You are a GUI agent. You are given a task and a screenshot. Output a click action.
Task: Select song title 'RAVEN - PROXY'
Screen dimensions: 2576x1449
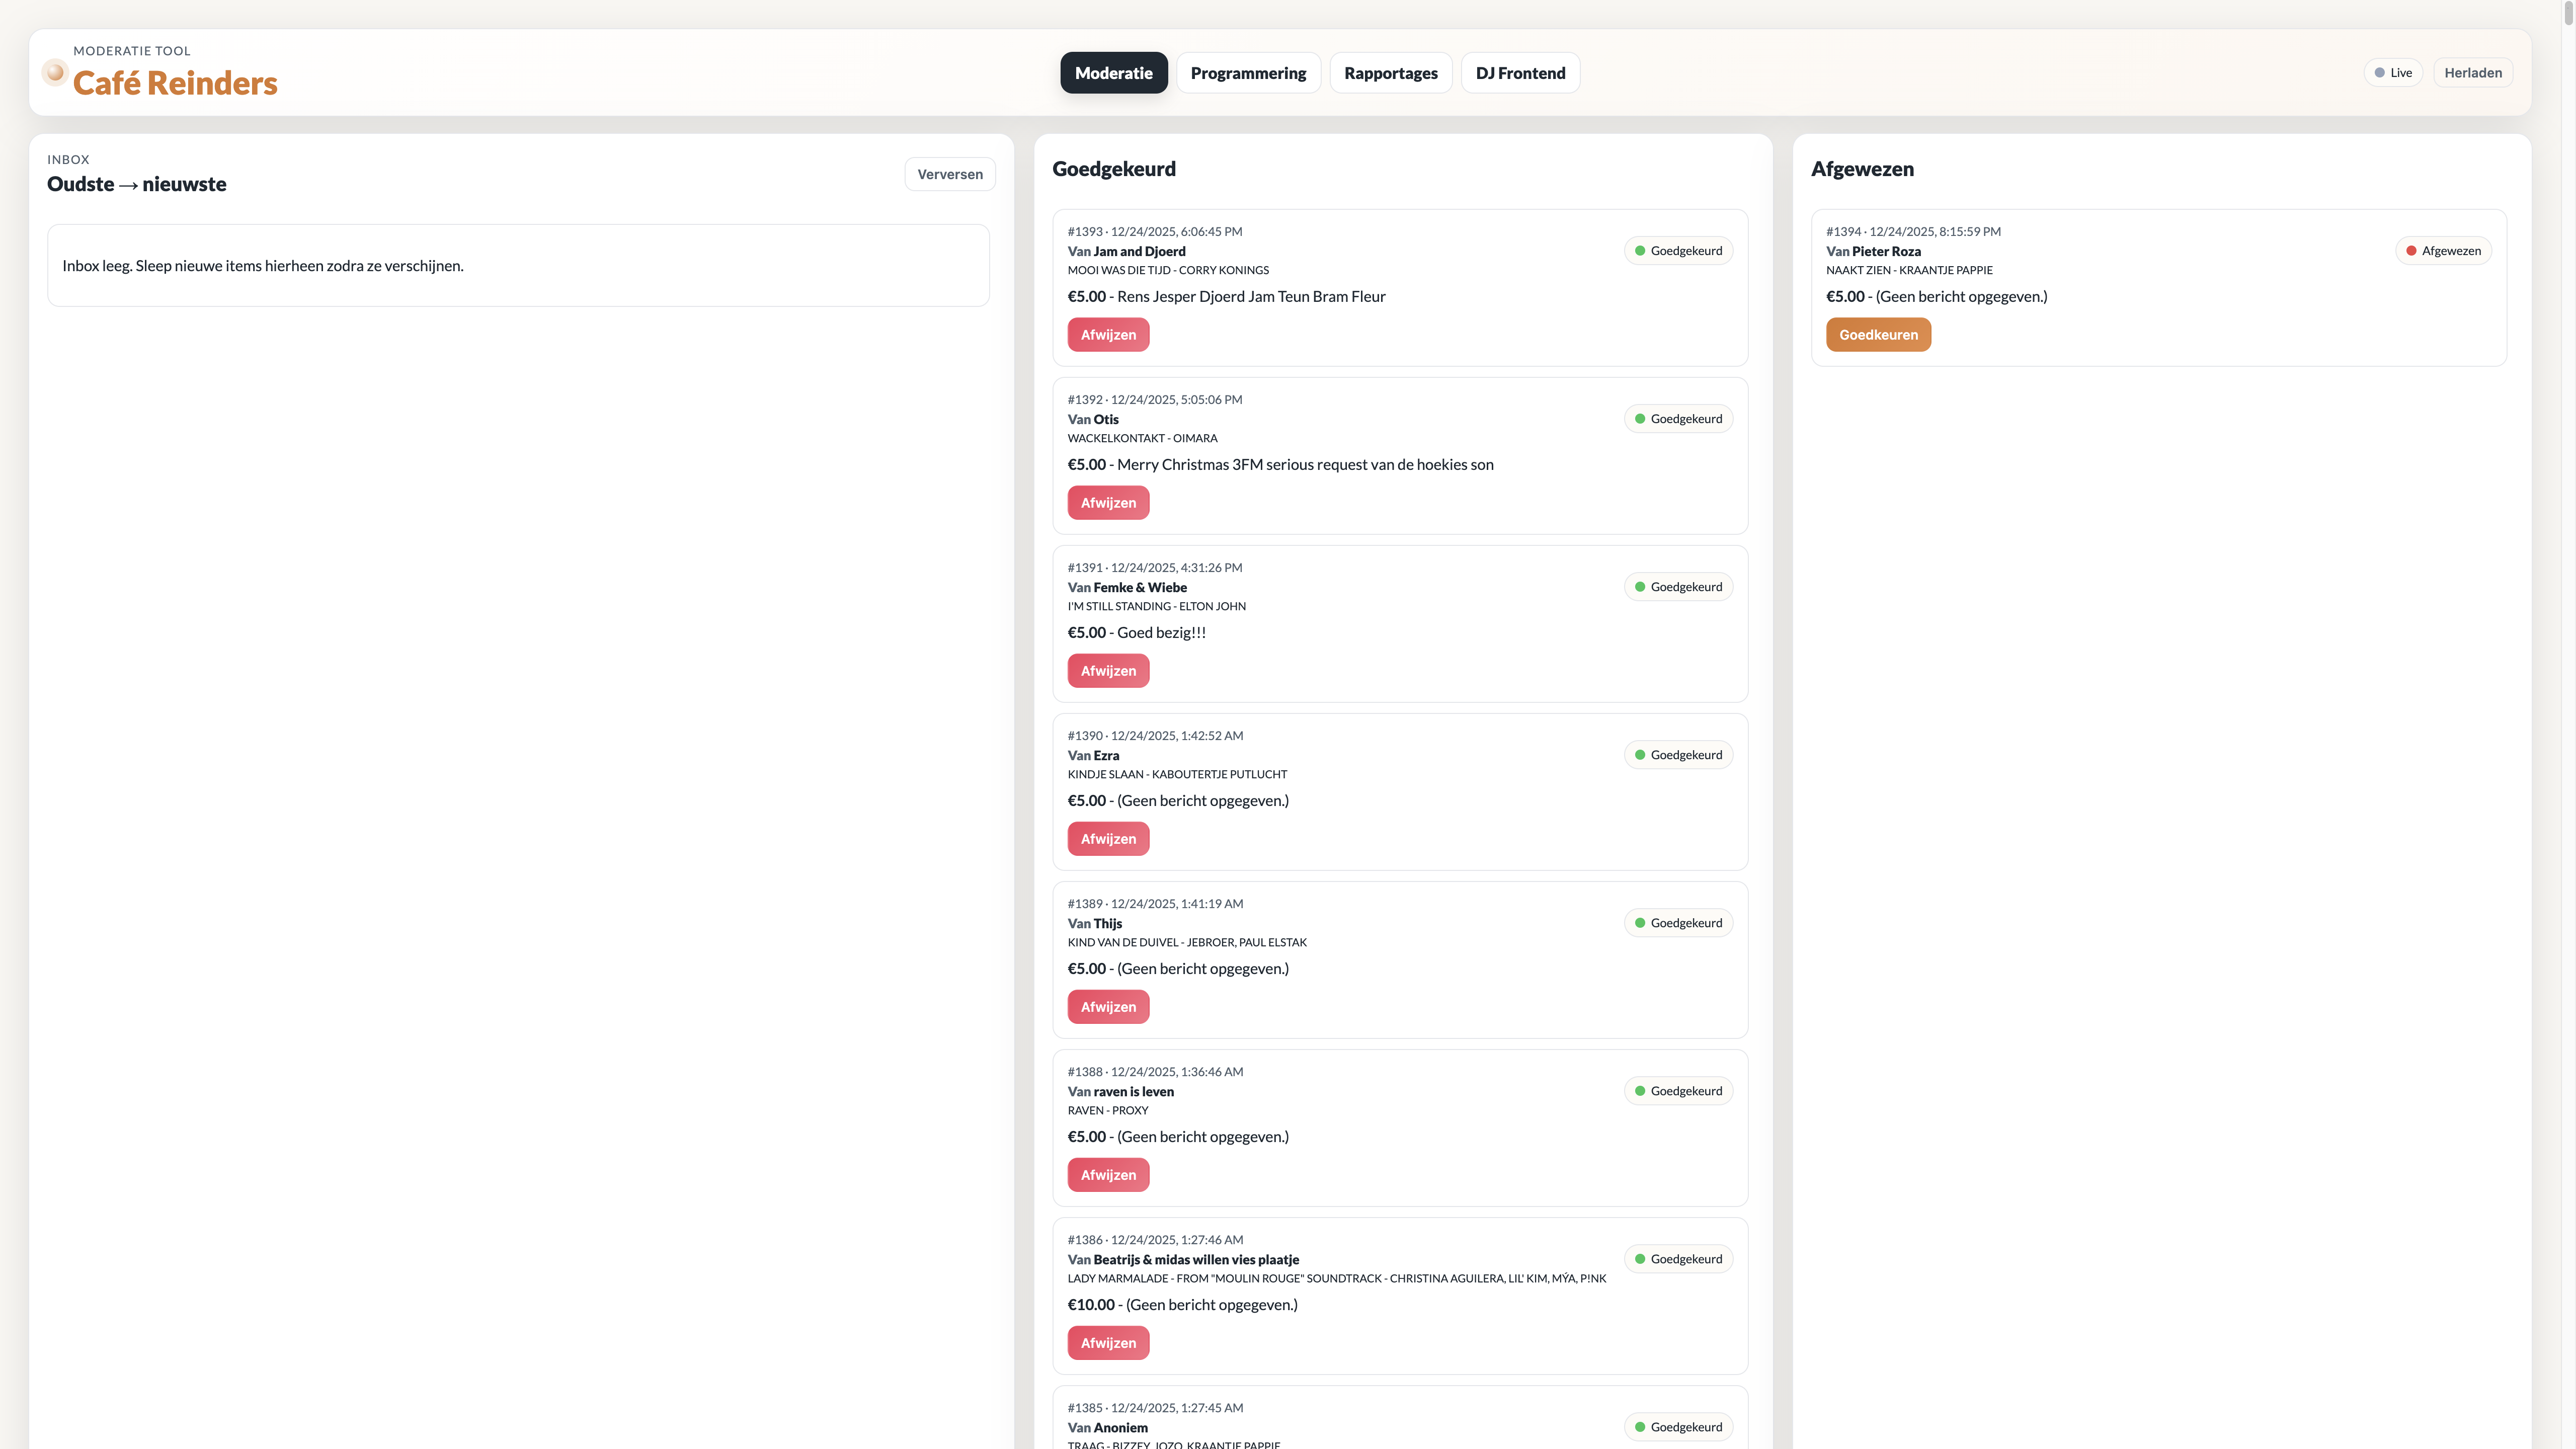pyautogui.click(x=1108, y=1110)
